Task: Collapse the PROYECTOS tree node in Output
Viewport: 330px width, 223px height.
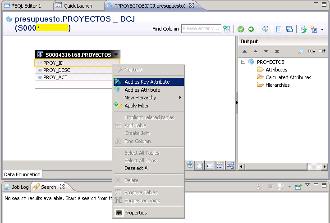Action: 243,62
